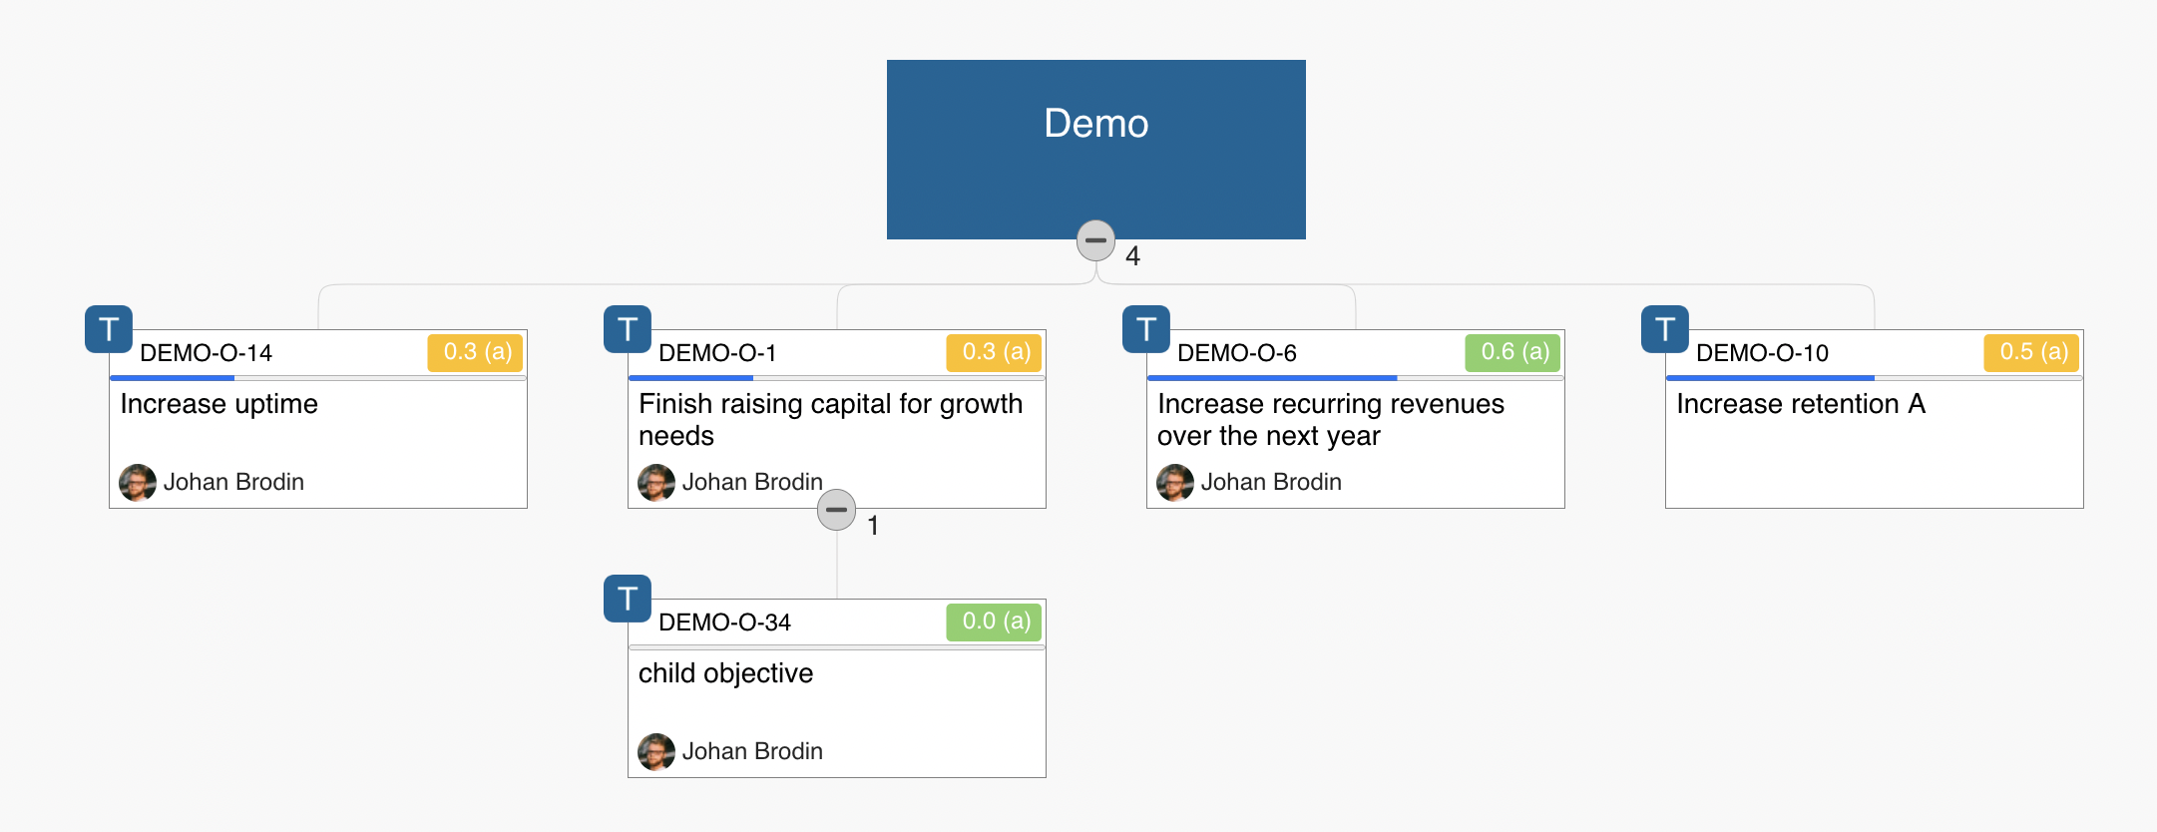This screenshot has width=2157, height=832.
Task: Click the T icon on DEMO-O-6
Action: click(x=1146, y=329)
